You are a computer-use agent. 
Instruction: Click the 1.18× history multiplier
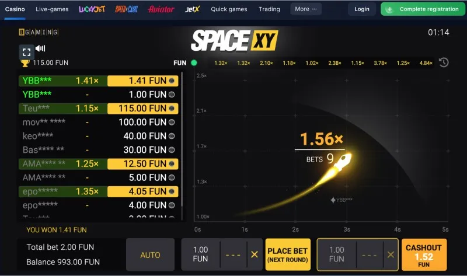coord(289,63)
